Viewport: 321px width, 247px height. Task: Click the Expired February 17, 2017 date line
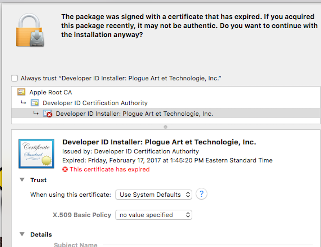click(x=167, y=160)
